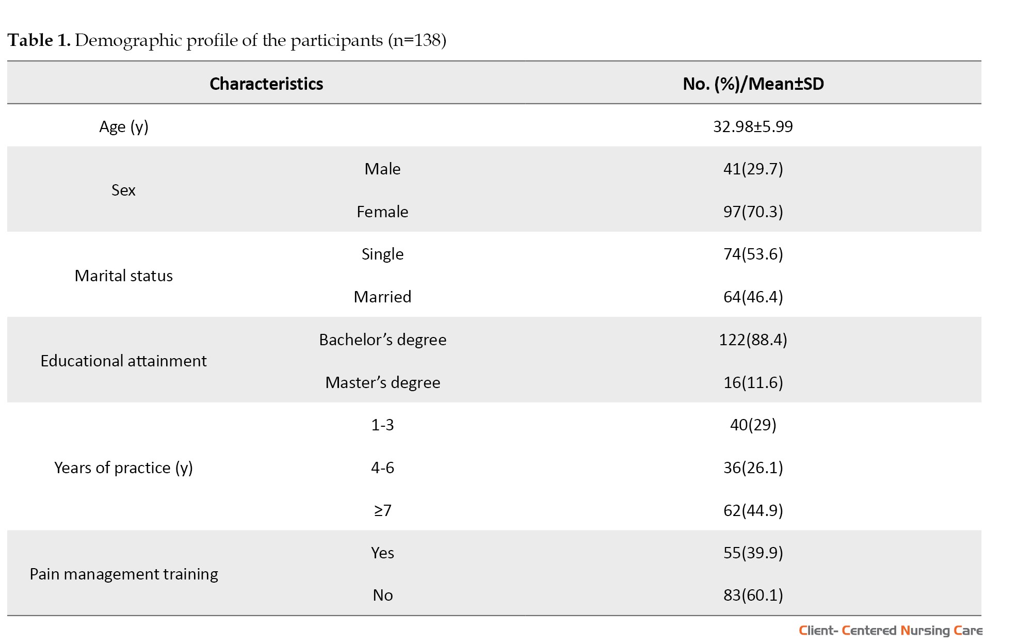The image size is (1019, 644).
Task: Click the Age (y) row label
Action: 124,126
